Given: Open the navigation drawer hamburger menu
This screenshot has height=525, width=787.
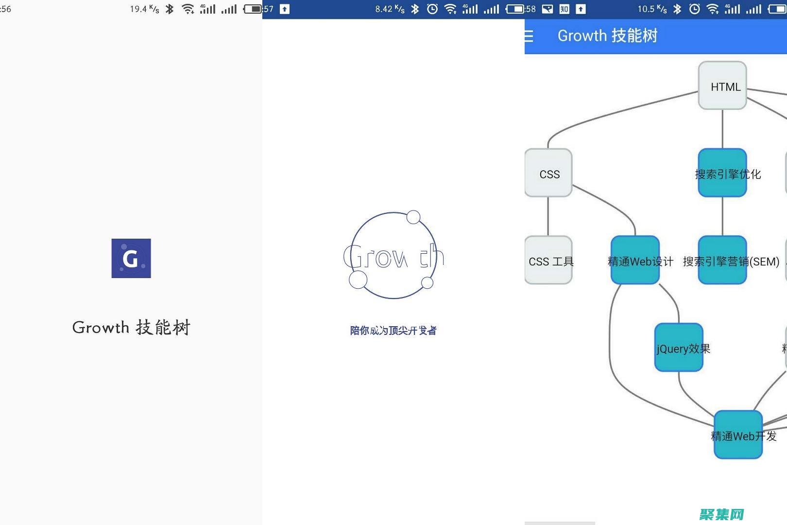Looking at the screenshot, I should (530, 35).
